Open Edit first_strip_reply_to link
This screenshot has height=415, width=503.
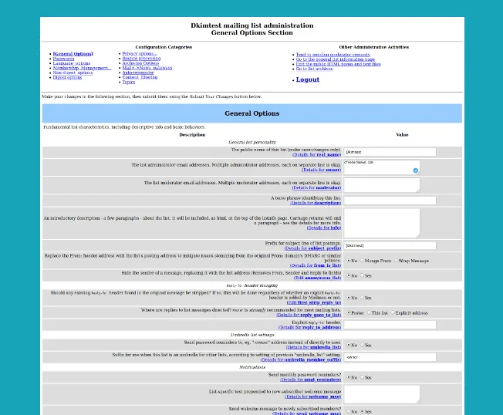click(314, 302)
